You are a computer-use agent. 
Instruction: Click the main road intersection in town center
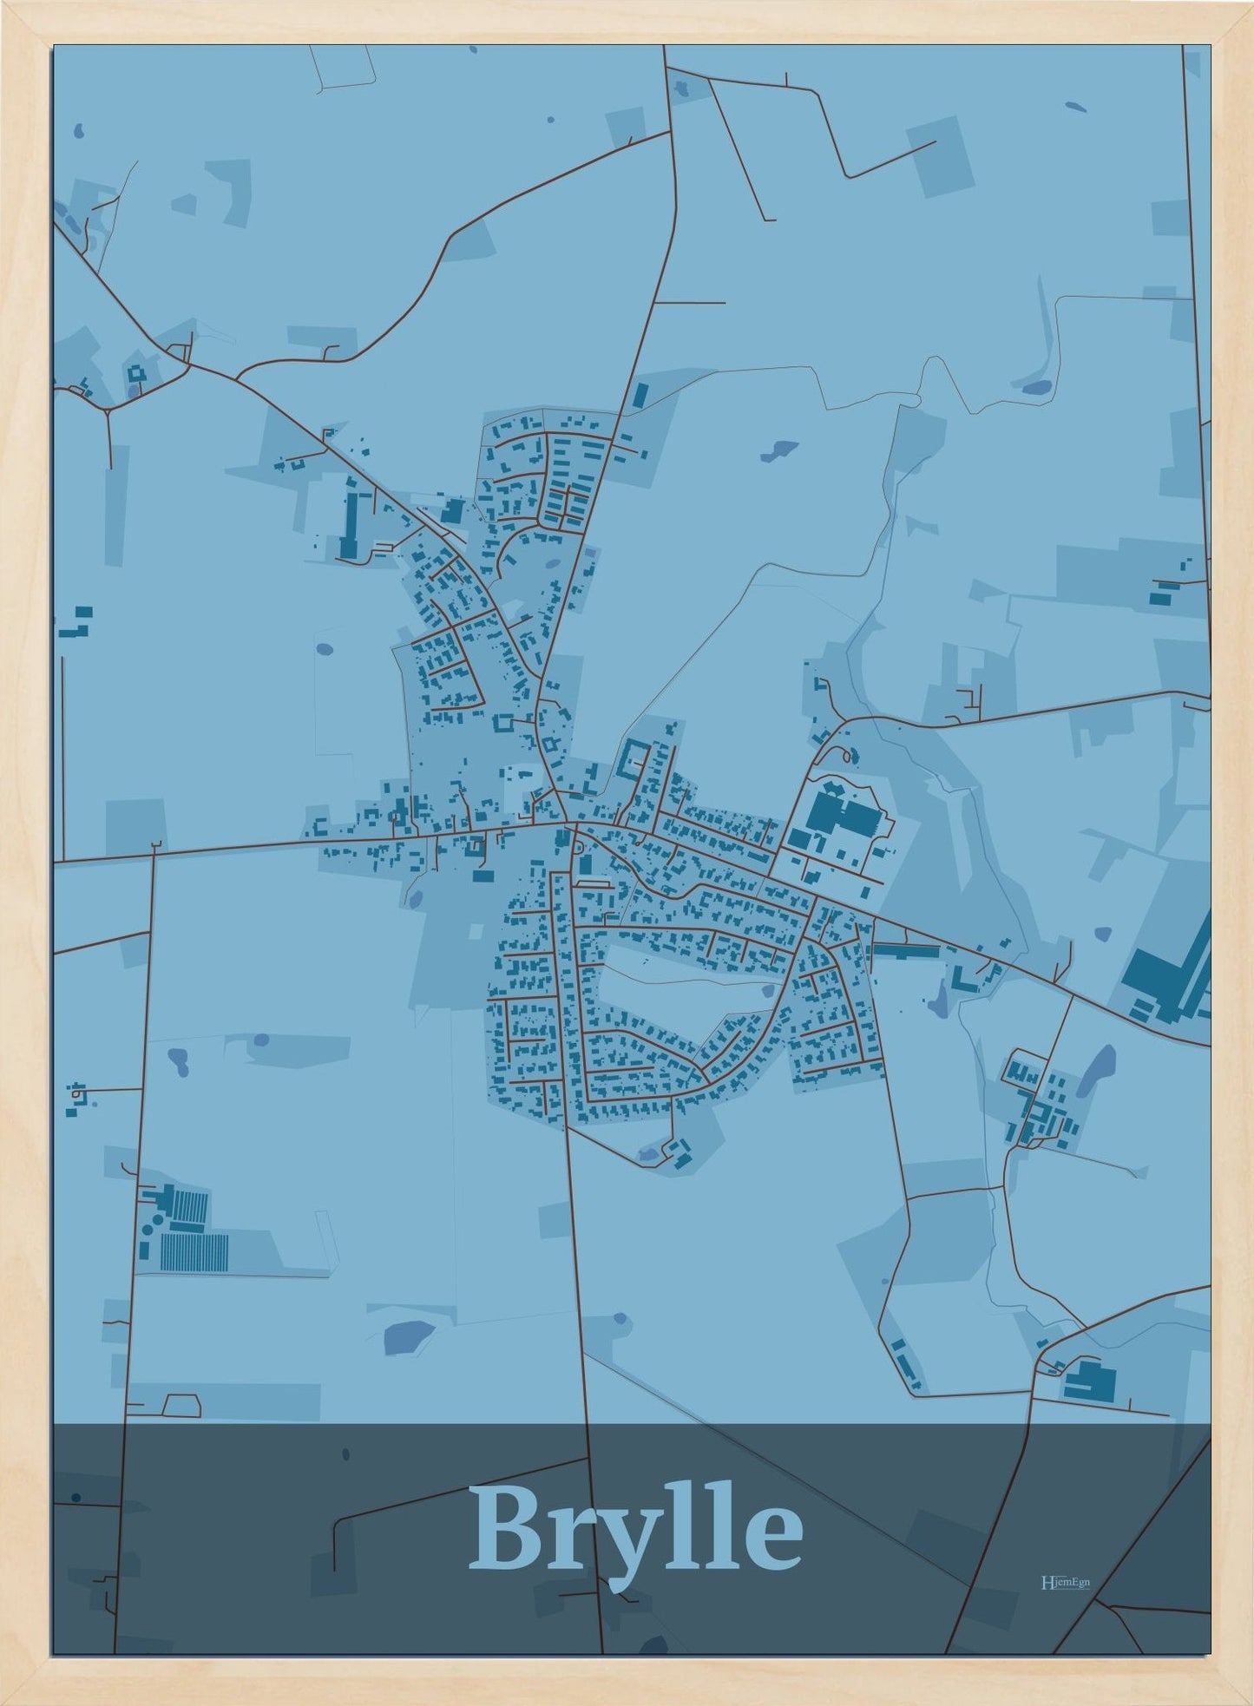[568, 823]
